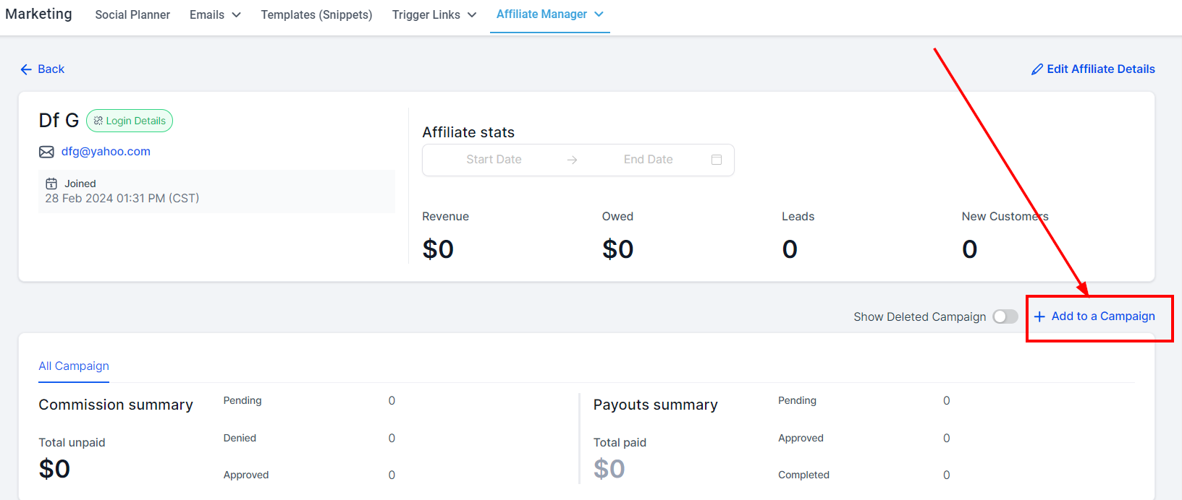Open the Emails menu
The width and height of the screenshot is (1182, 500).
coord(215,14)
